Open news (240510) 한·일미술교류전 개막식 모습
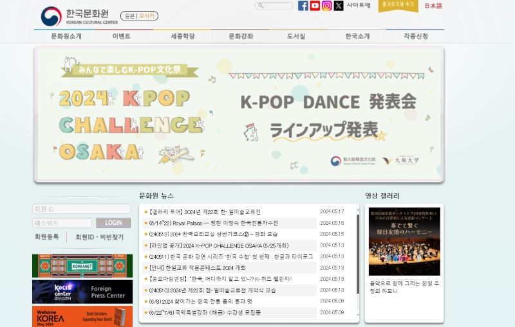 click(212, 290)
